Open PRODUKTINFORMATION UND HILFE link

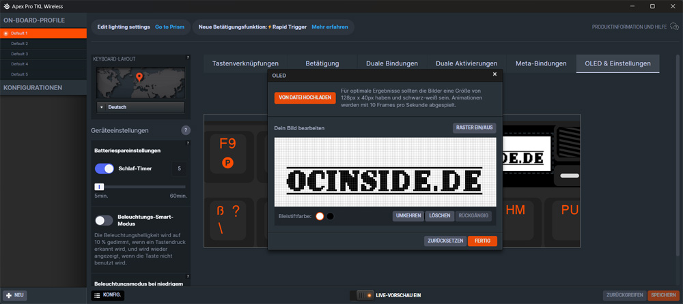pos(629,27)
